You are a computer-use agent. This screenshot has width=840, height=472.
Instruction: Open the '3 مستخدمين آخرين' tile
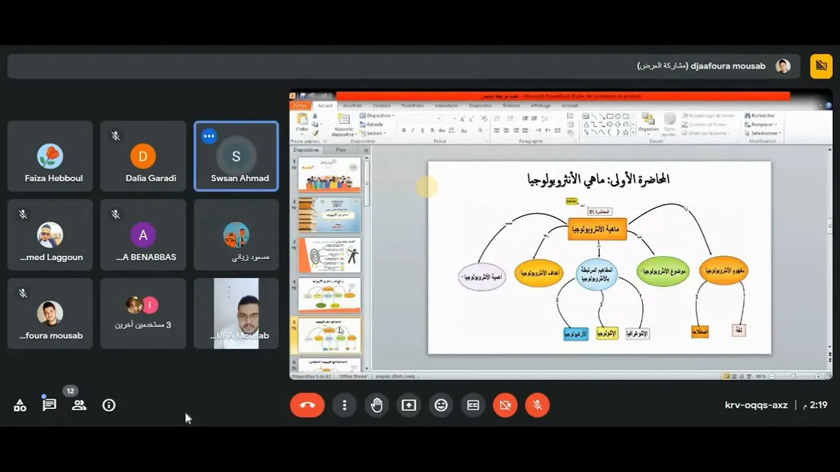[143, 313]
